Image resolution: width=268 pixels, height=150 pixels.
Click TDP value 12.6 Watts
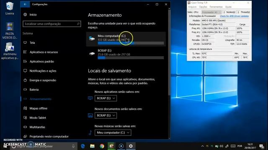point(242,44)
